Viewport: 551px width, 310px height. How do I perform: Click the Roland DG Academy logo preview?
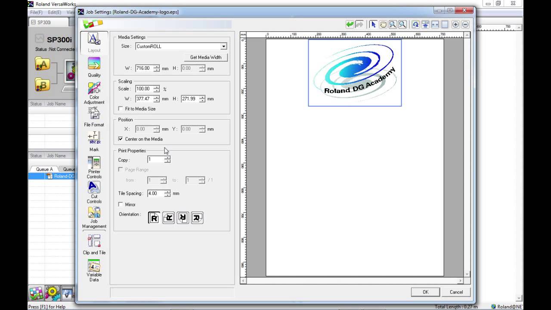click(x=355, y=73)
